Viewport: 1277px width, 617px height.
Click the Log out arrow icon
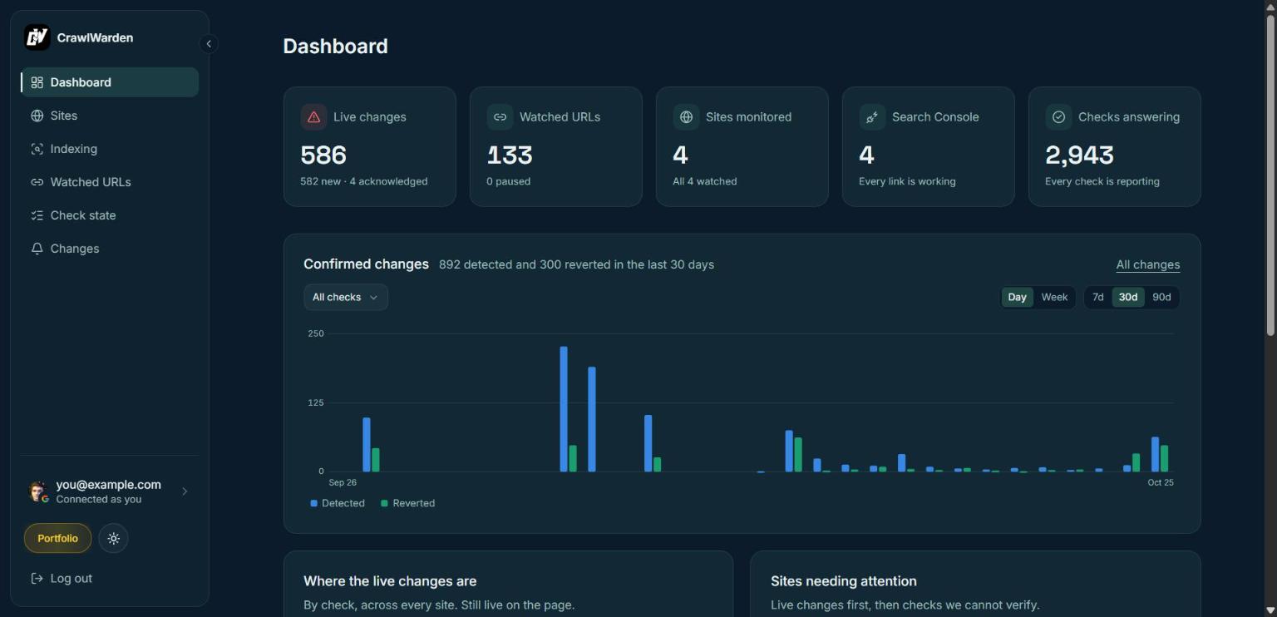[37, 579]
